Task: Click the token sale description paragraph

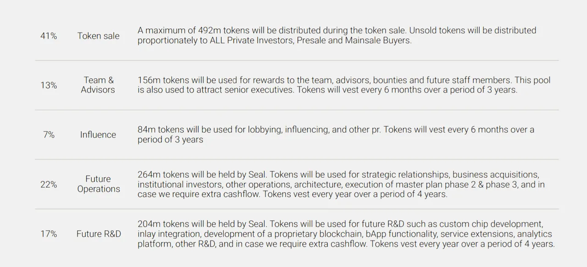Action: [337, 35]
